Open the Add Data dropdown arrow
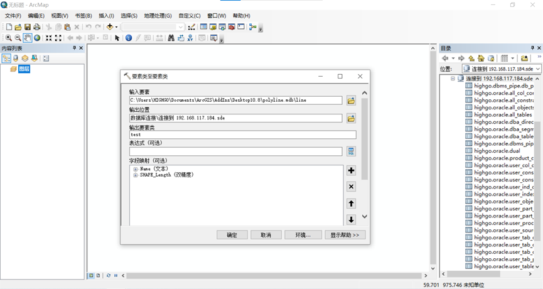The width and height of the screenshot is (543, 289). [x=116, y=27]
